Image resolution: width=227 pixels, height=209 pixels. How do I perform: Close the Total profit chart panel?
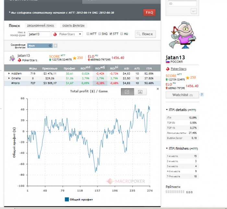158,89
